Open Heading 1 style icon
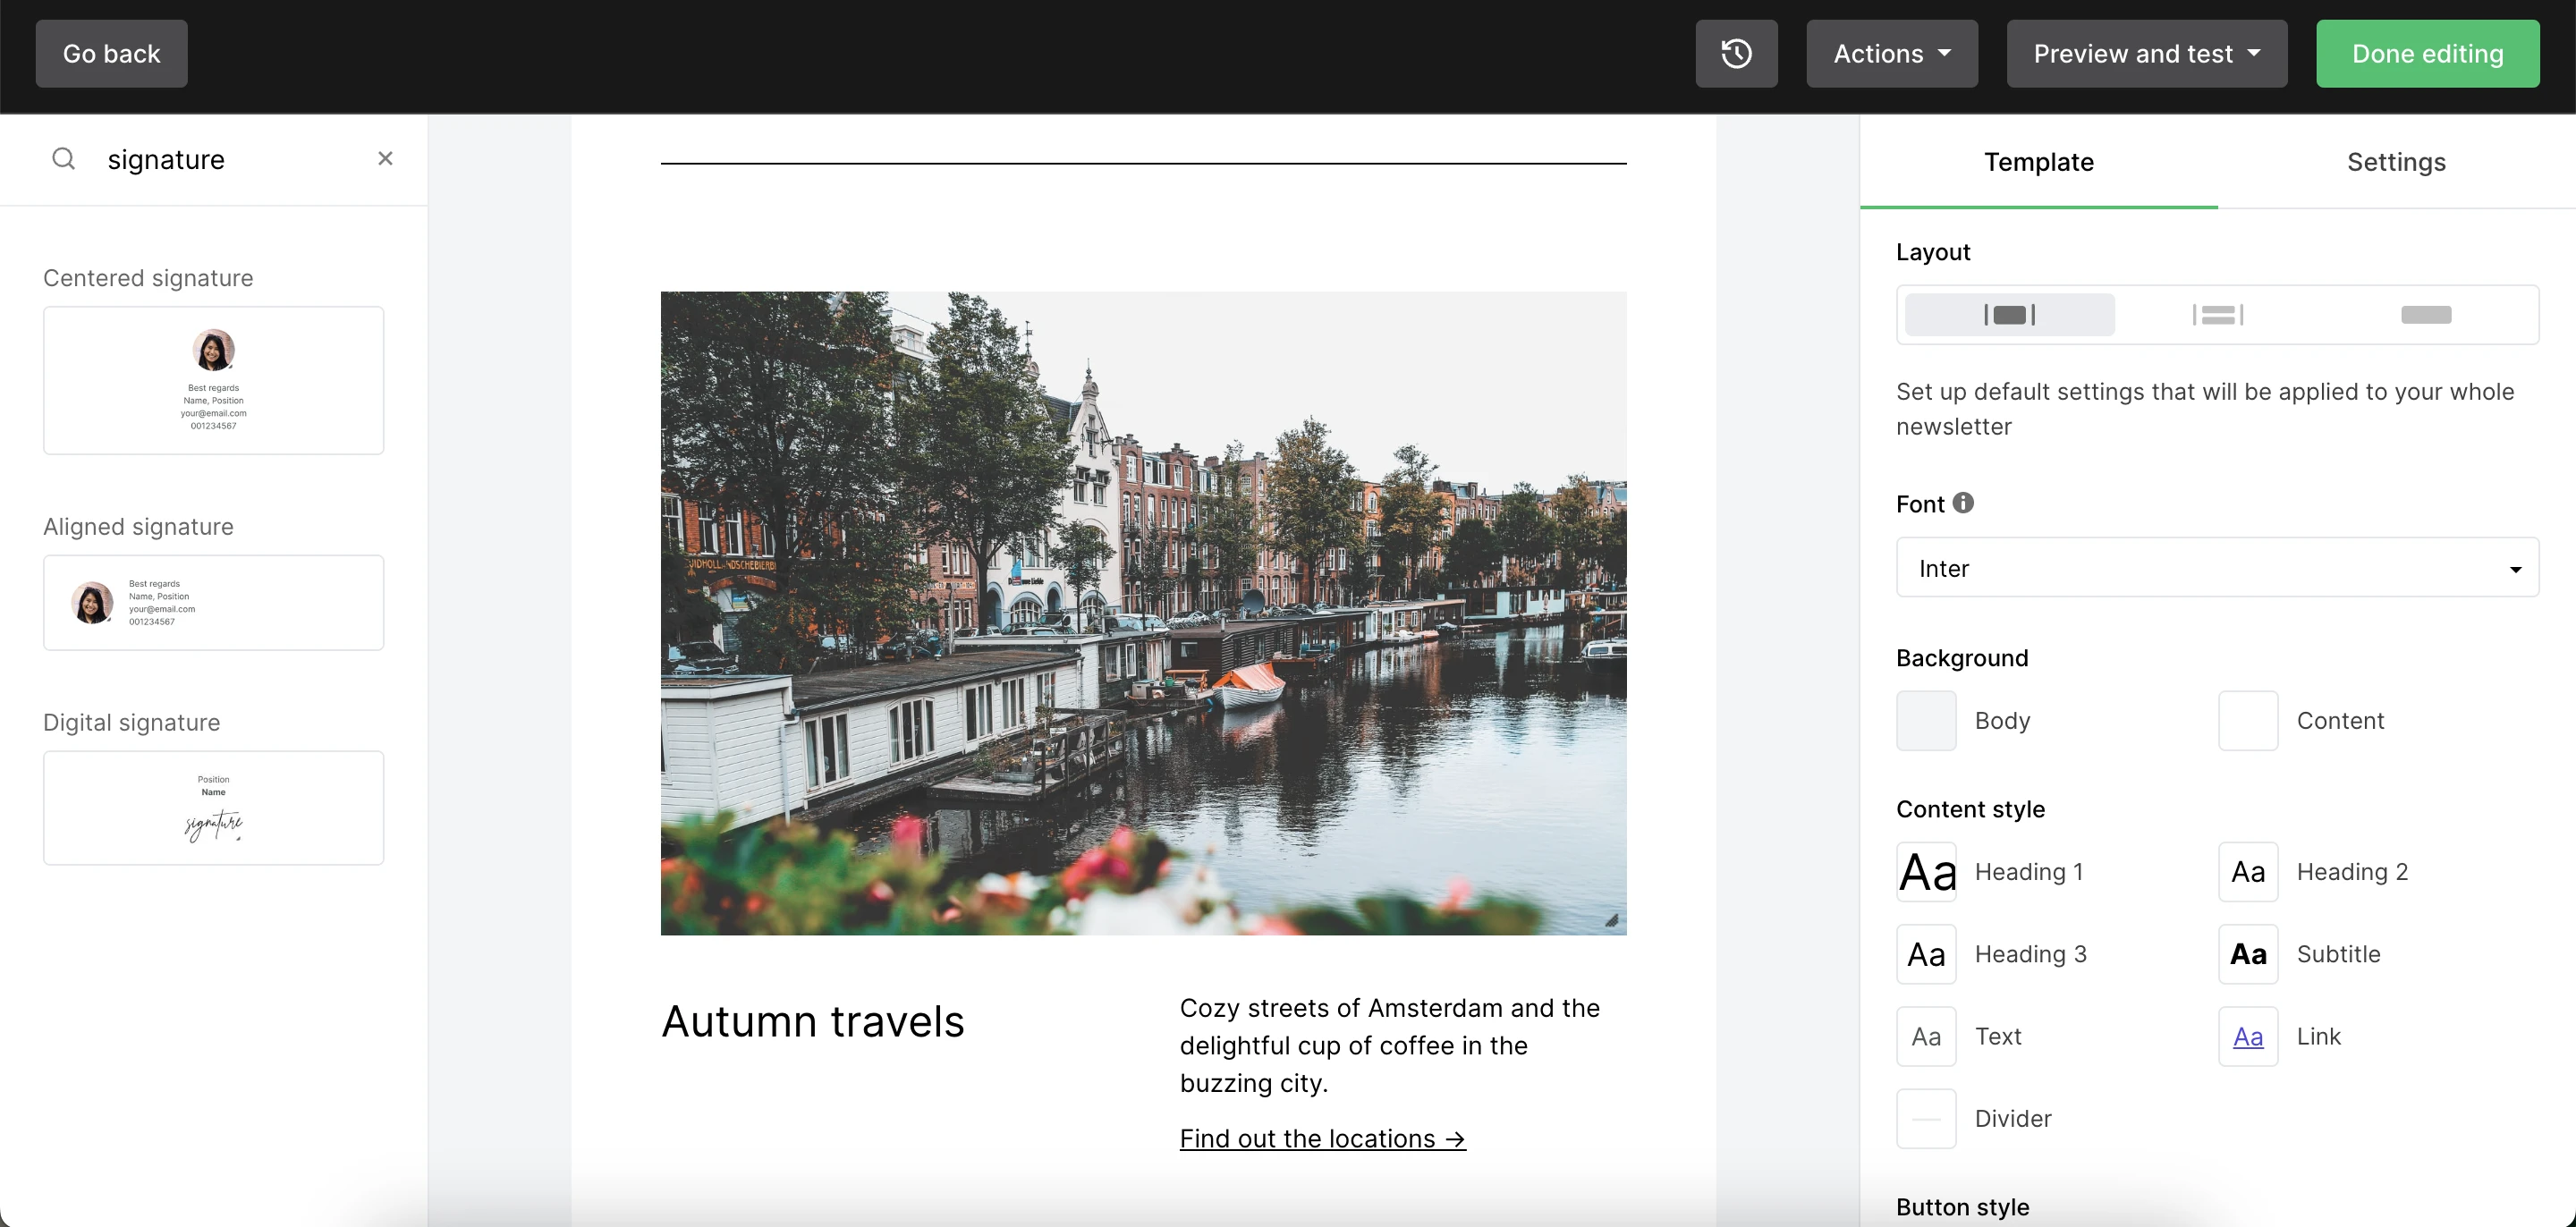 coord(1926,872)
